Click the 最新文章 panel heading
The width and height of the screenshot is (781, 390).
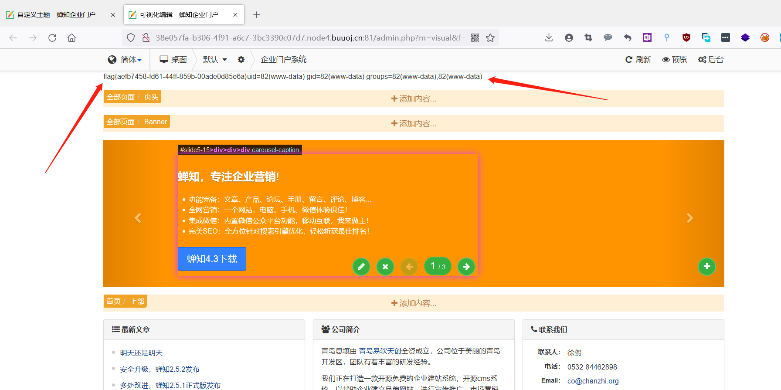click(x=131, y=330)
